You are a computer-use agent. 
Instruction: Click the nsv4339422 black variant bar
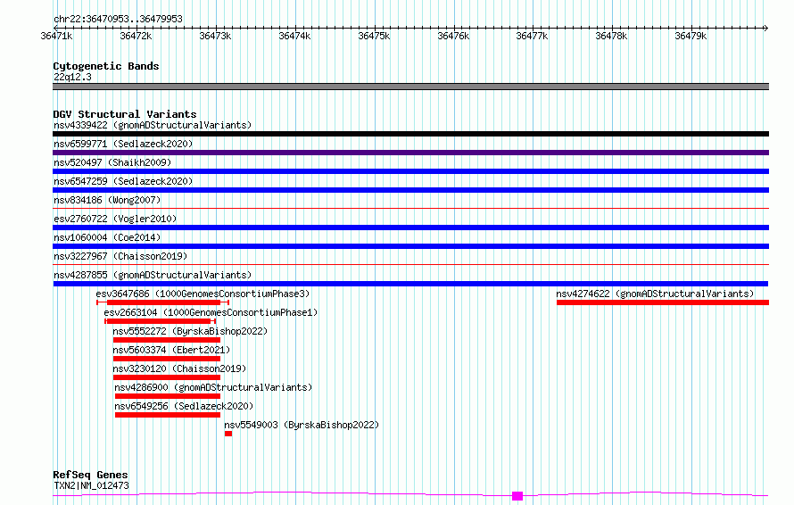click(410, 134)
